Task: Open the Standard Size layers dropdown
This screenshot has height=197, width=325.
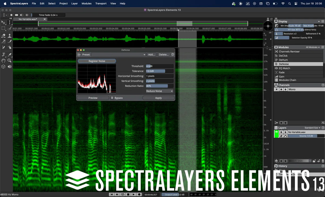Action: click(x=312, y=128)
